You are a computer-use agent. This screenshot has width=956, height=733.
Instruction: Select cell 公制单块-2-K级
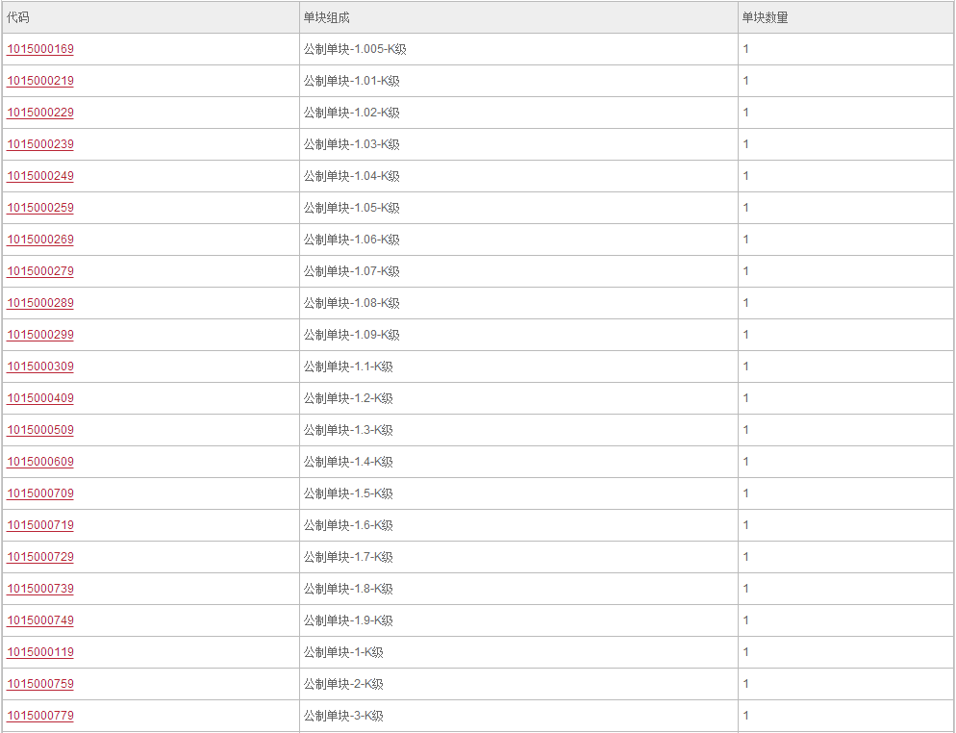(x=518, y=683)
